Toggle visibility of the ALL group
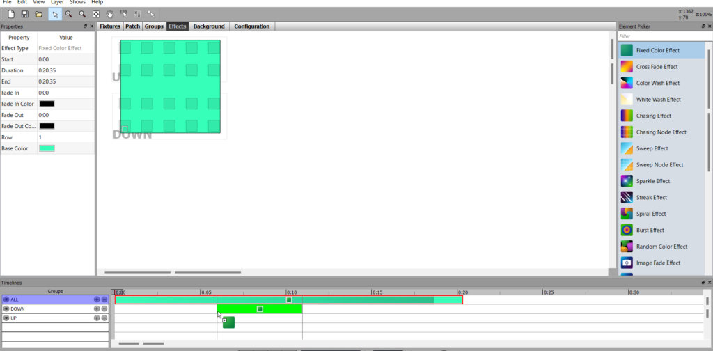The height and width of the screenshot is (351, 713). click(6, 299)
